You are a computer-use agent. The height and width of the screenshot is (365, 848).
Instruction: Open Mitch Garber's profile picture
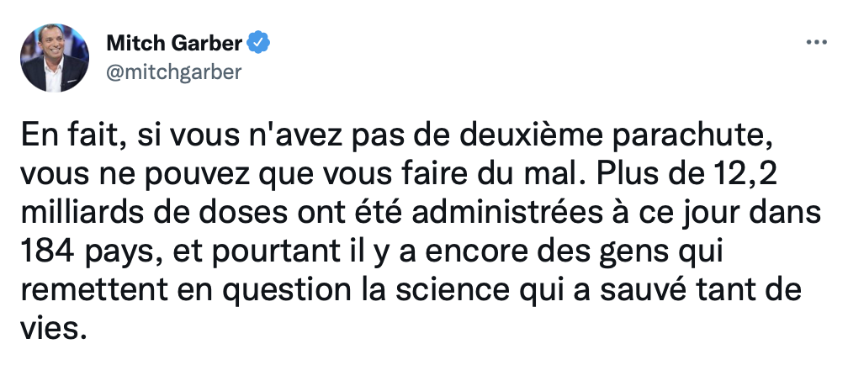[x=55, y=57]
